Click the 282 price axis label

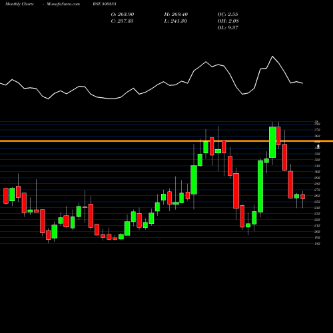pos(317,184)
